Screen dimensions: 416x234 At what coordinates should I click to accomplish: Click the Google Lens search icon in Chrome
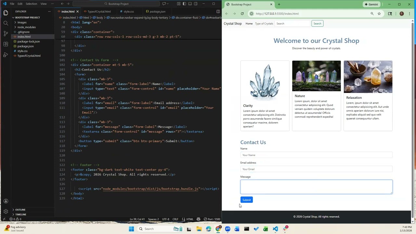tap(390, 14)
